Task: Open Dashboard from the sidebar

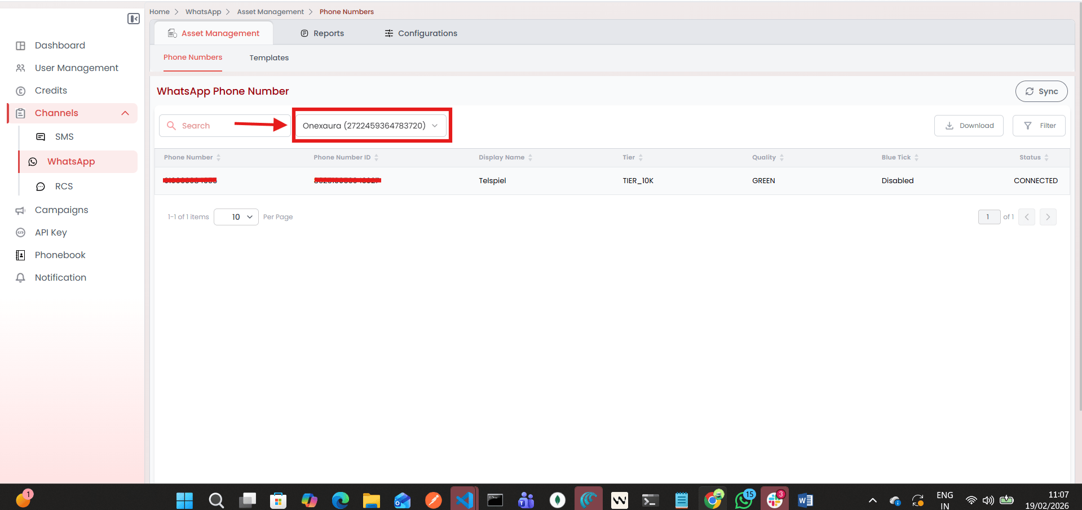Action: point(60,45)
